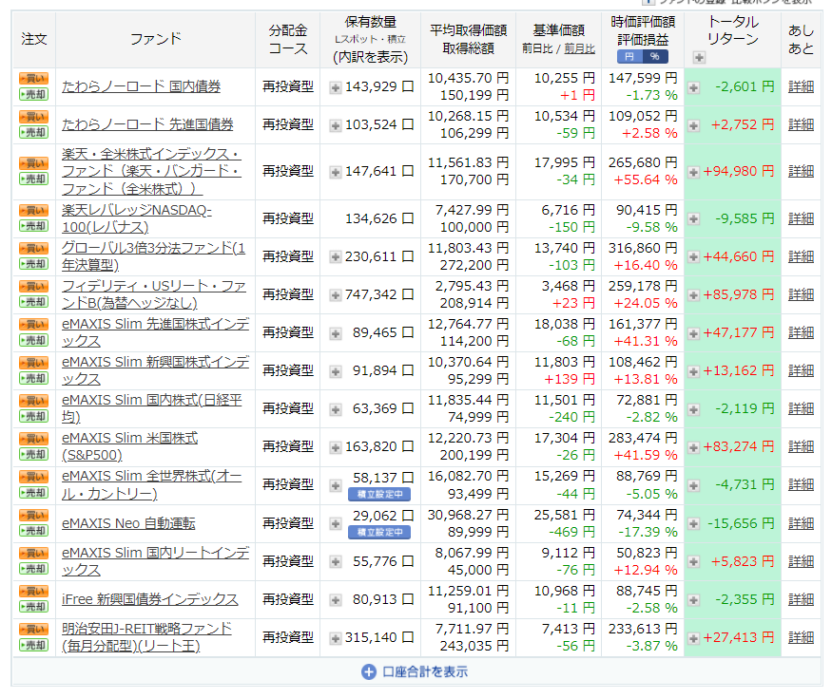Open 詳細 for eMAXIS Slim 米国株式 row
Screen dimensions: 832x698
pos(801,446)
